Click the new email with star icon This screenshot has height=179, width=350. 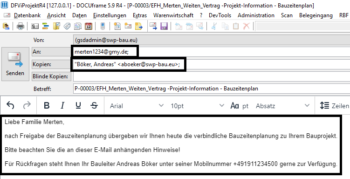coord(128,26)
